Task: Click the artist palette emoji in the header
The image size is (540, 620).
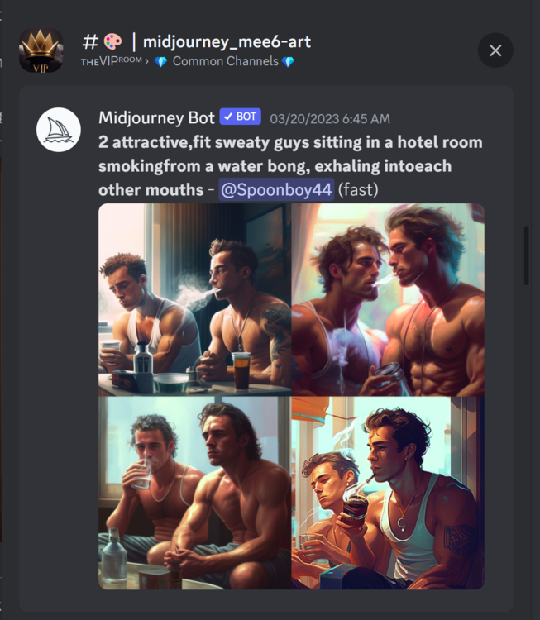Action: coord(112,41)
